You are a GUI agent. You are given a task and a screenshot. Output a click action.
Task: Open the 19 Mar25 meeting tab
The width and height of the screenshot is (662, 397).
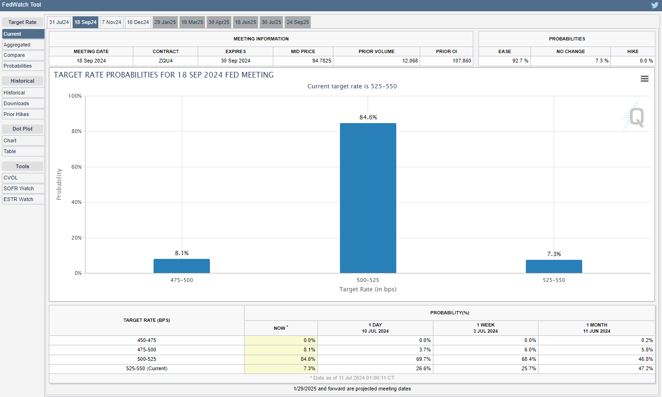pyautogui.click(x=192, y=22)
